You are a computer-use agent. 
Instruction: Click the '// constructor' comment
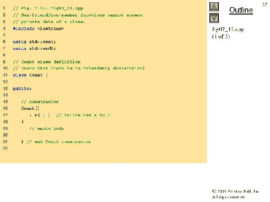click(x=40, y=102)
